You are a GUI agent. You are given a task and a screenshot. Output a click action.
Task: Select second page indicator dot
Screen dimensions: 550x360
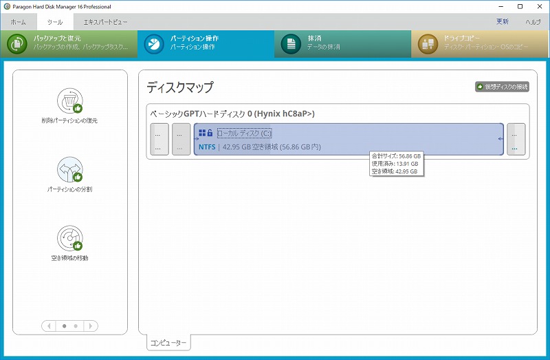pos(76,326)
